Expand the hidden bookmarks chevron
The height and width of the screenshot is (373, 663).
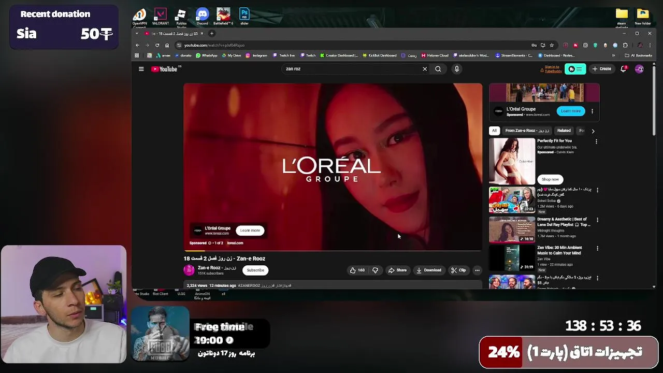(613, 55)
